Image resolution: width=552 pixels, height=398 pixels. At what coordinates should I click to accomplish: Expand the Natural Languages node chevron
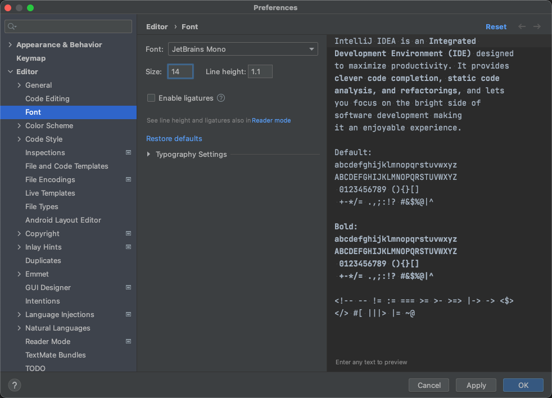[x=19, y=328]
